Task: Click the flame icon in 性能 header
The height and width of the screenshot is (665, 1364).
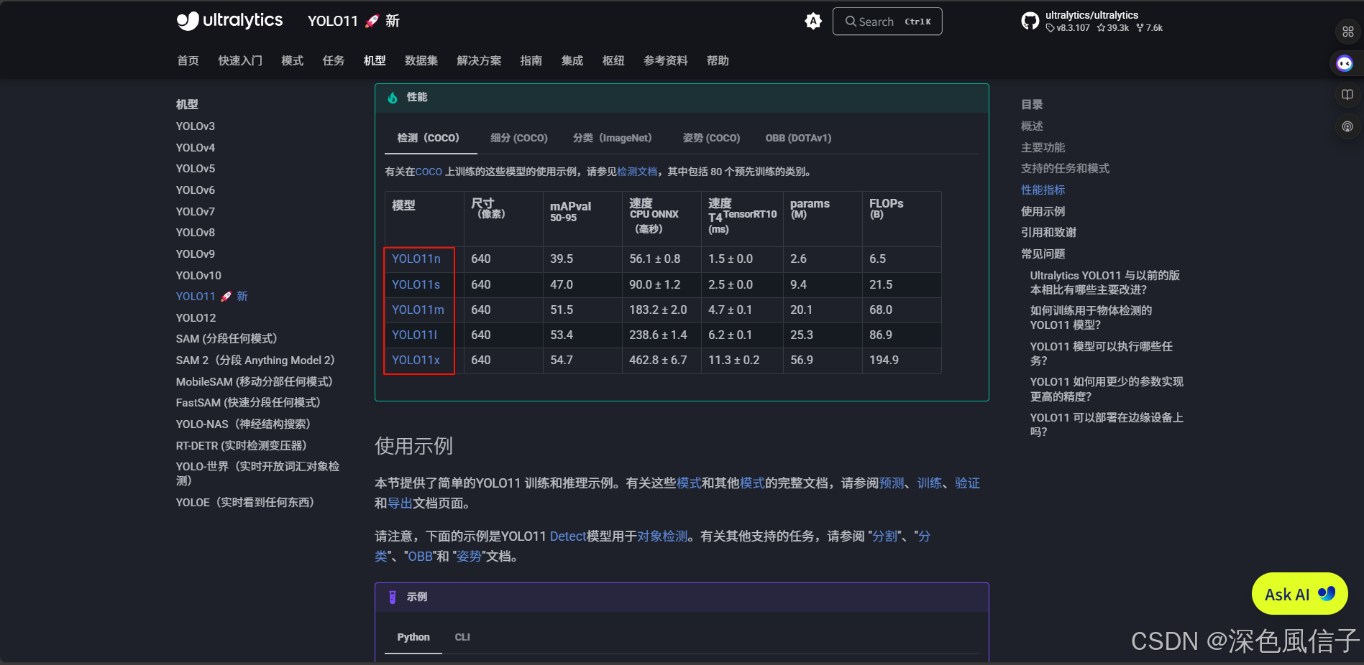Action: (393, 98)
